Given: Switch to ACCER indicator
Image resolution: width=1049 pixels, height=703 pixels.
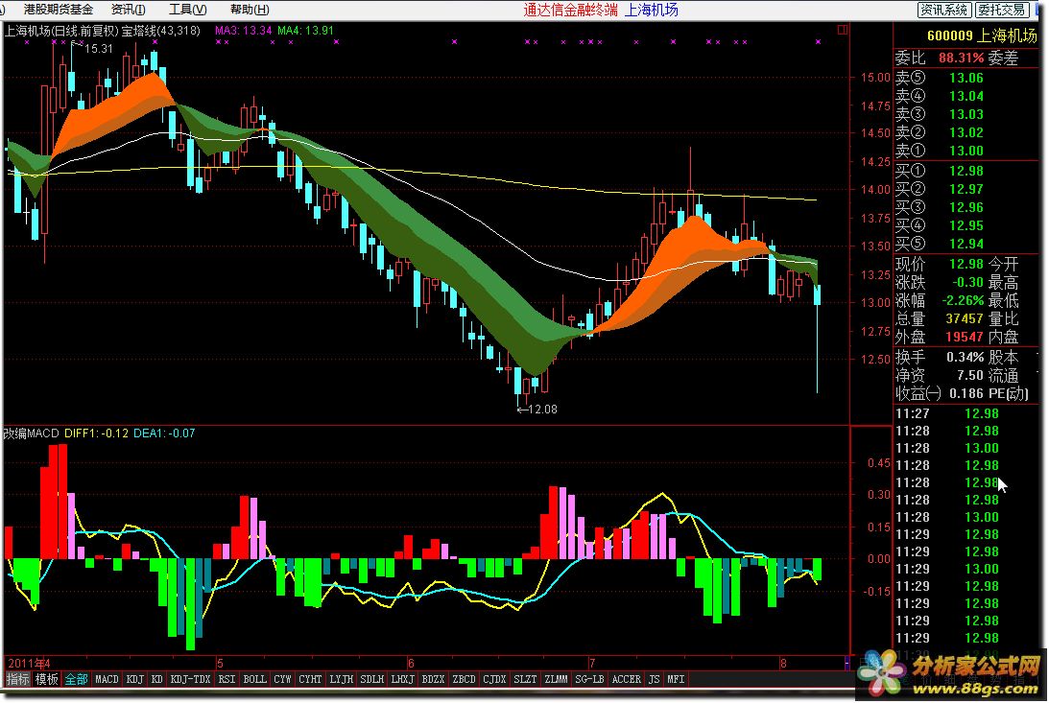Looking at the screenshot, I should [x=627, y=679].
